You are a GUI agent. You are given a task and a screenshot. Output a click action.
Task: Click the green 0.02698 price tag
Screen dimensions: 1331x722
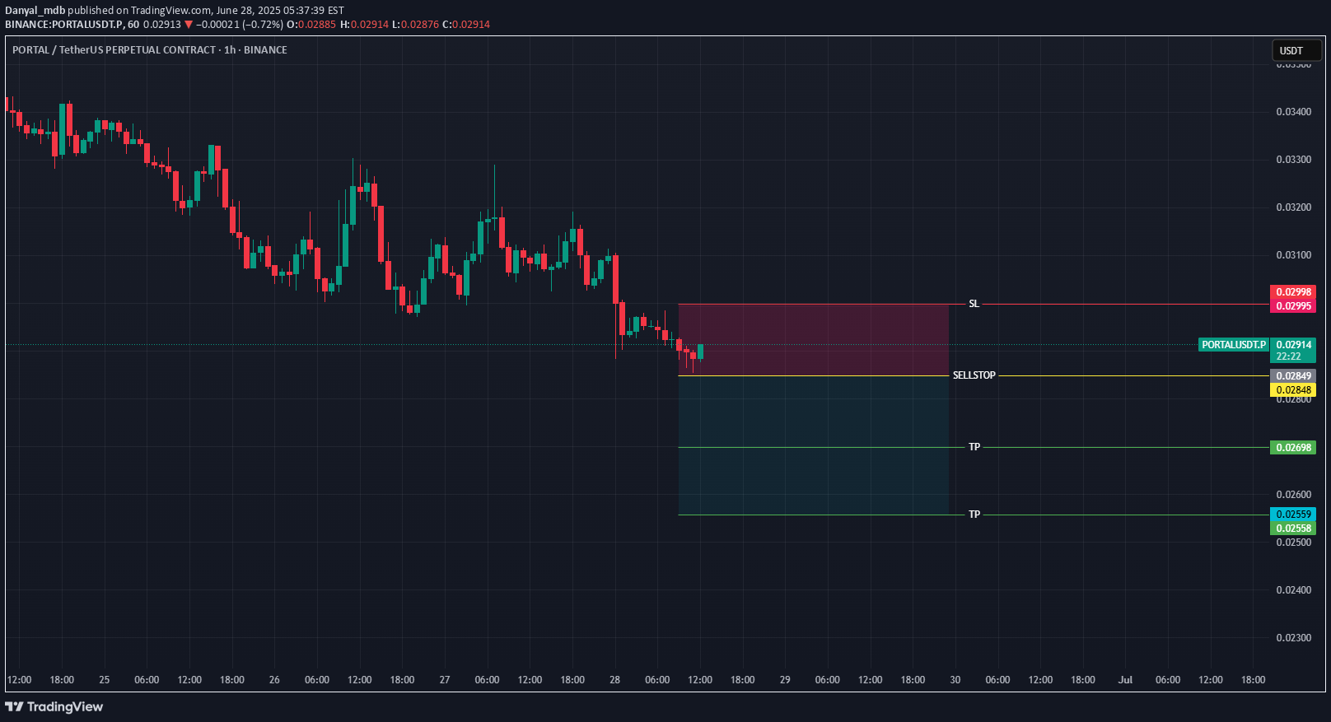click(x=1293, y=448)
